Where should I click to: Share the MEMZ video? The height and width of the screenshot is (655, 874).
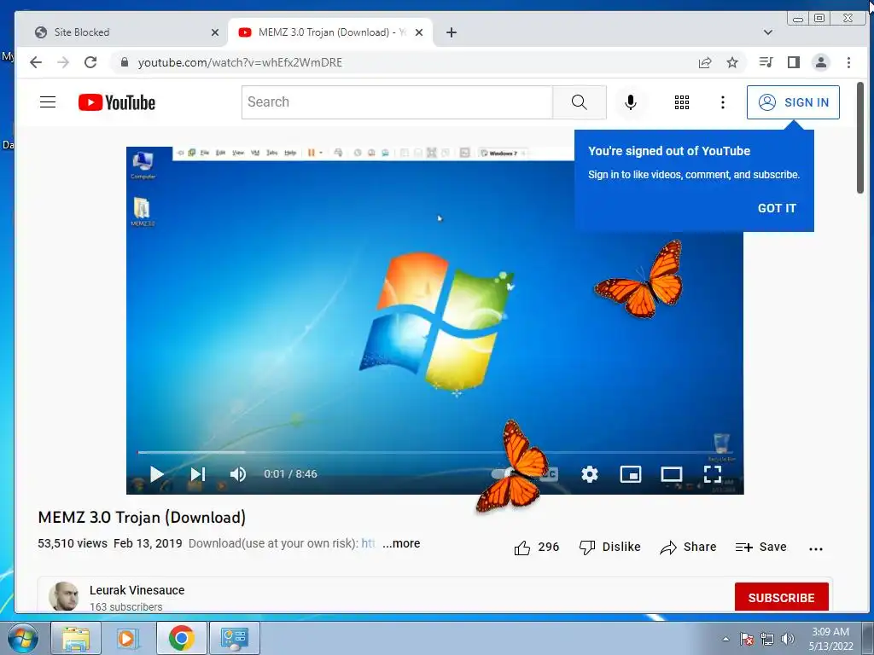point(688,548)
